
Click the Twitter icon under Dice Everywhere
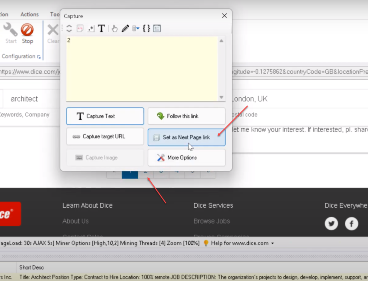(331, 224)
